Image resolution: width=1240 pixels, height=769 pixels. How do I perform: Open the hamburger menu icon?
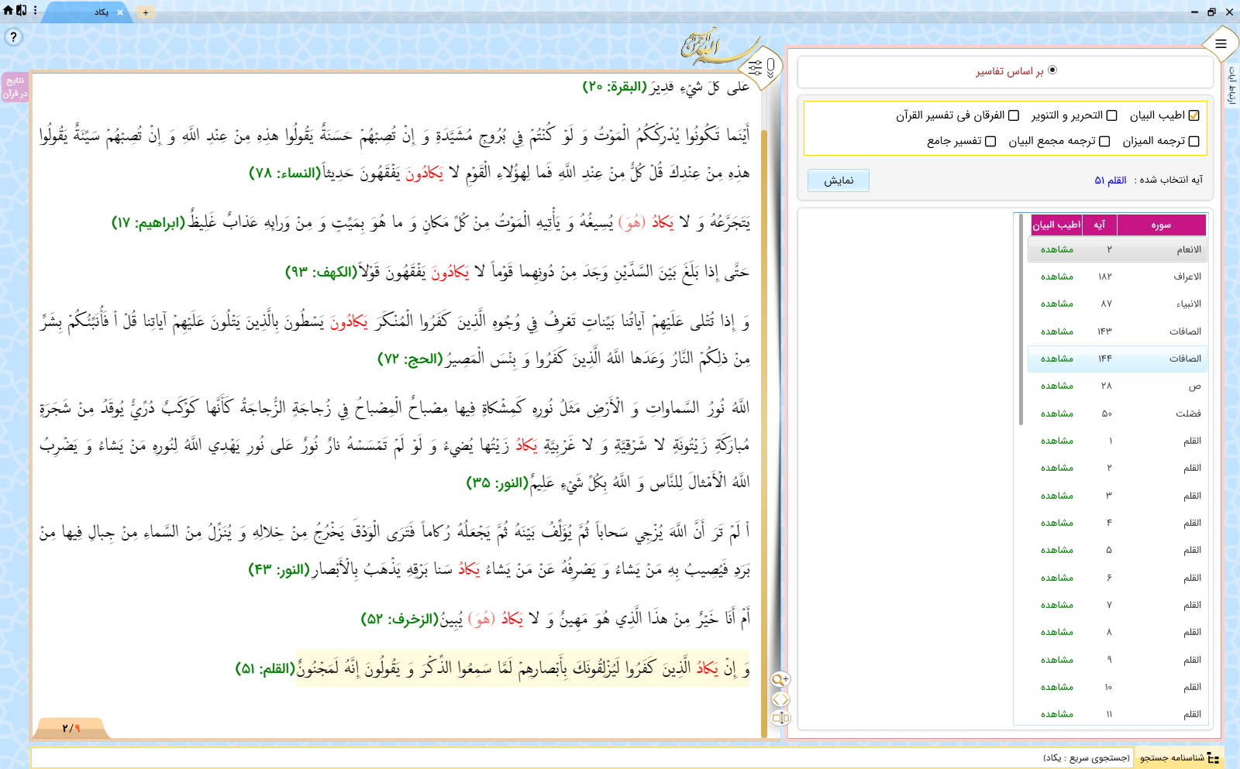pos(1221,43)
